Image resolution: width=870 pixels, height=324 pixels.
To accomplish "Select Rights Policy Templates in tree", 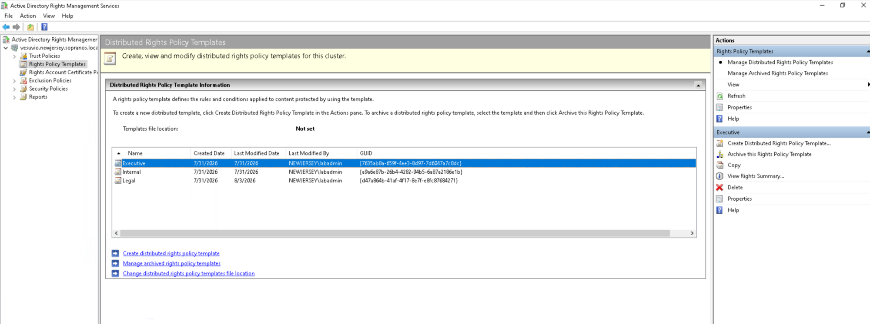I will pos(57,64).
